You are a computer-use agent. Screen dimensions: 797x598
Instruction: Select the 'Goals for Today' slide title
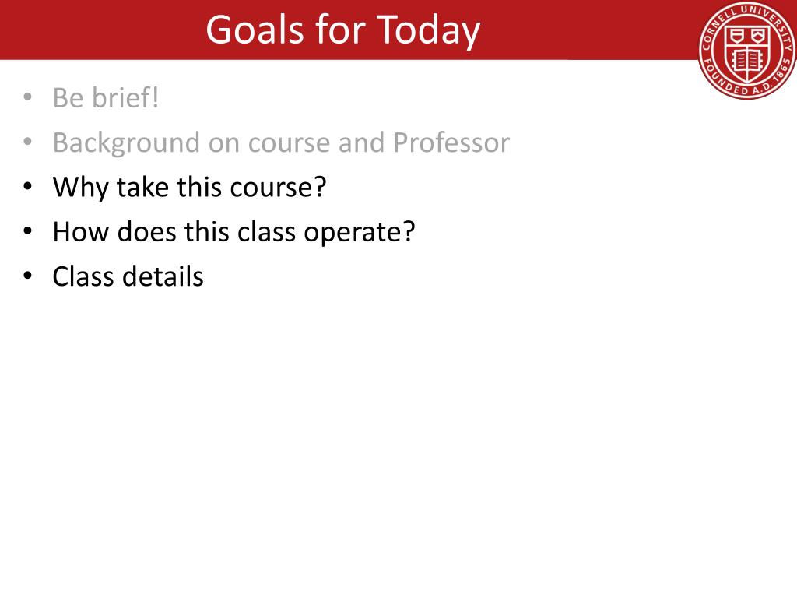tap(343, 30)
